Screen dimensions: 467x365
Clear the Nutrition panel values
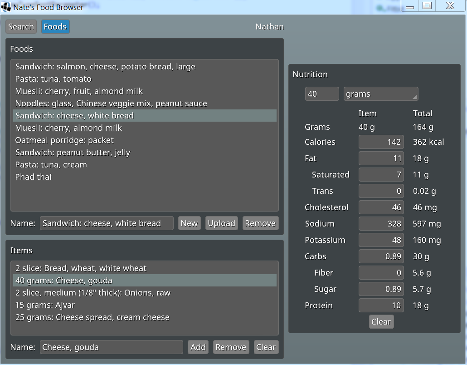point(381,322)
